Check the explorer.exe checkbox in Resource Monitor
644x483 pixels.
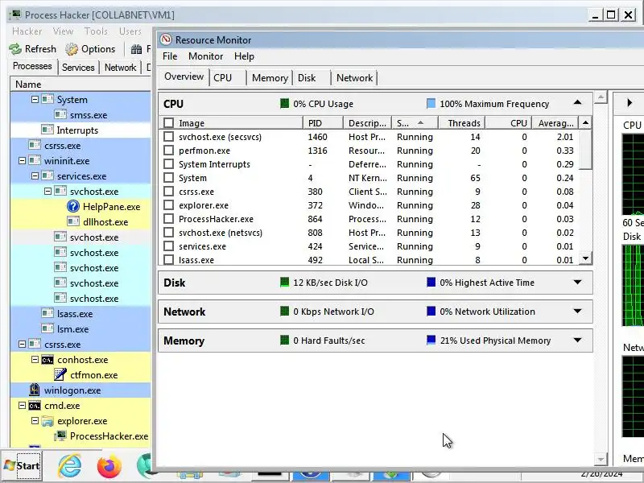168,205
